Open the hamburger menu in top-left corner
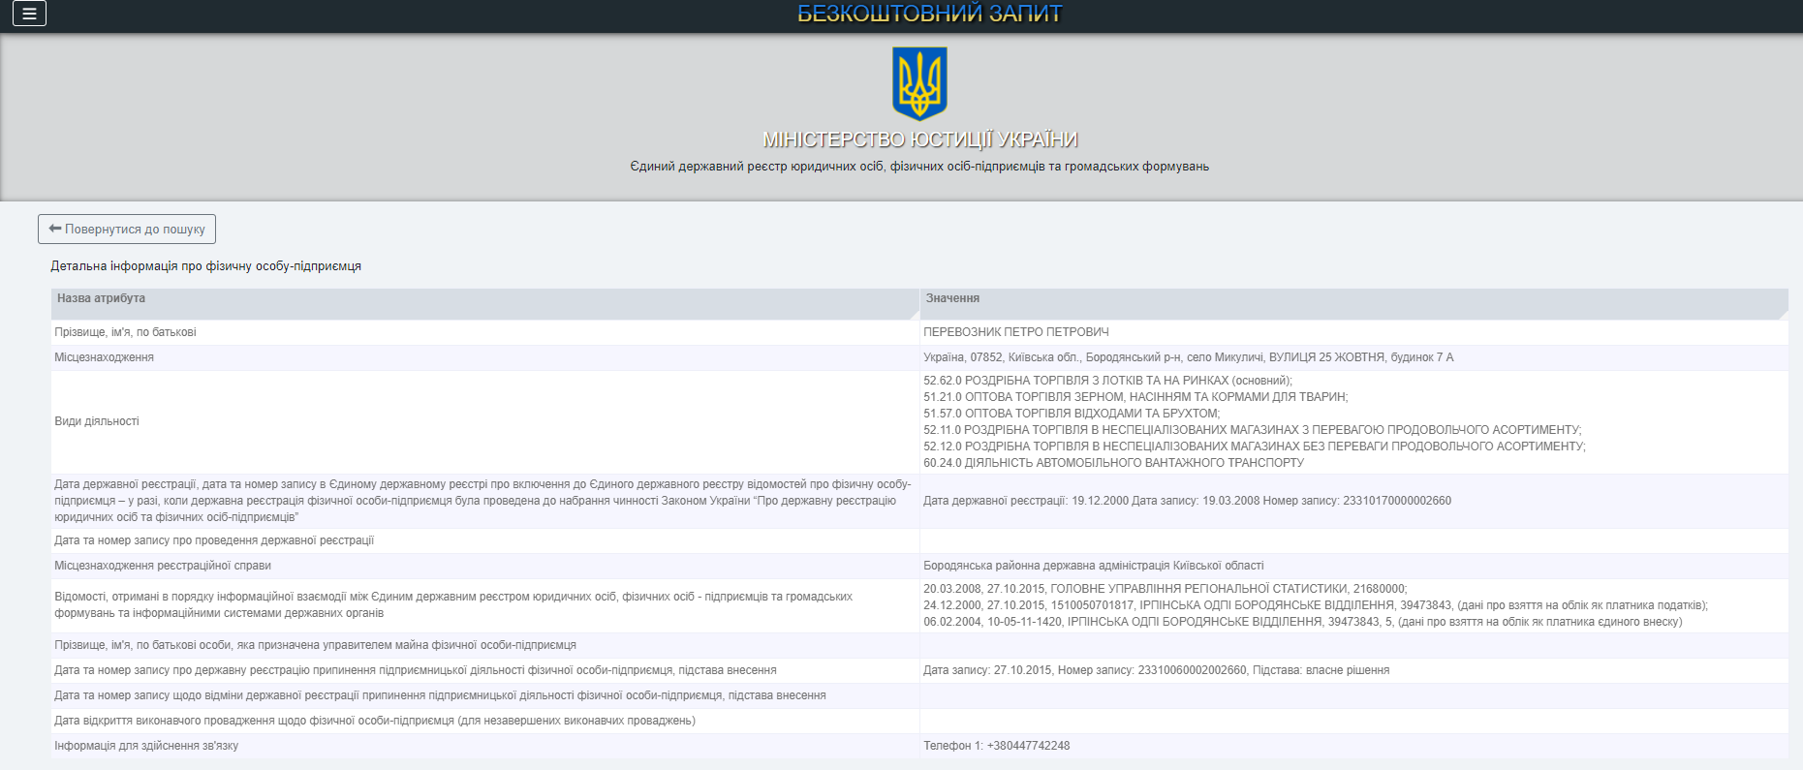This screenshot has width=1803, height=770. point(29,14)
